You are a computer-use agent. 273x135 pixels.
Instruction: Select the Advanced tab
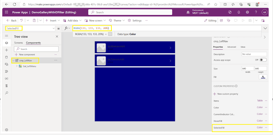pyautogui.click(x=232, y=47)
